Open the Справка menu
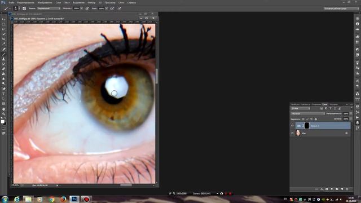This screenshot has height=203, width=361. pyautogui.click(x=131, y=3)
